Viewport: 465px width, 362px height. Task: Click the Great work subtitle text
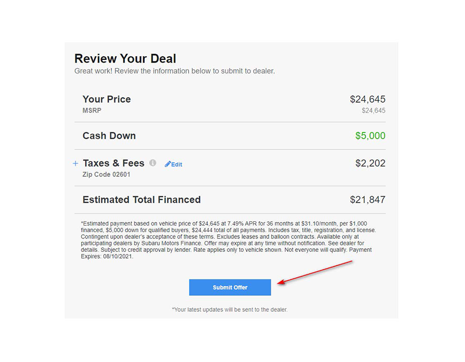tap(175, 71)
